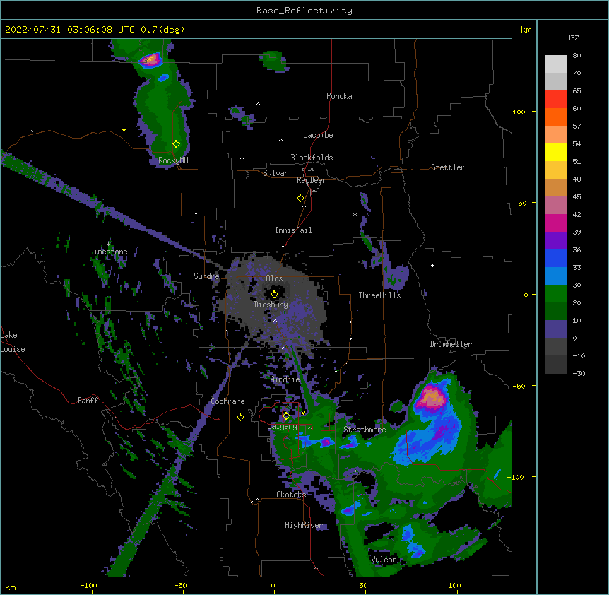This screenshot has width=609, height=595.
Task: Click the yellow diamond marker above RockyMH
Action: coord(177,144)
